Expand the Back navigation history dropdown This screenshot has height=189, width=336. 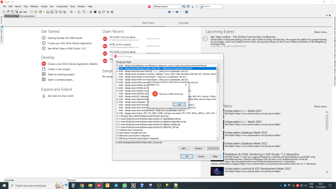(173, 12)
